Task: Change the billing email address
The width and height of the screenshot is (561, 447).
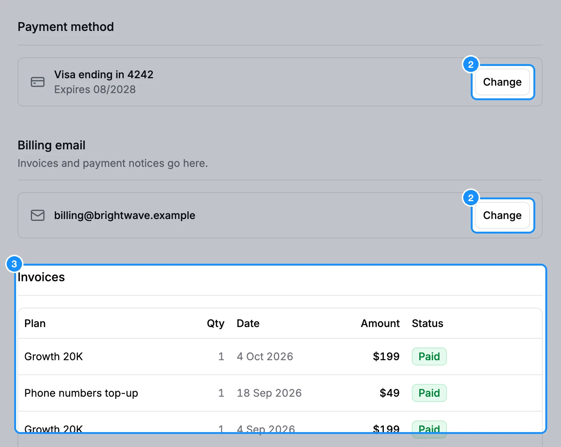Action: (x=502, y=215)
